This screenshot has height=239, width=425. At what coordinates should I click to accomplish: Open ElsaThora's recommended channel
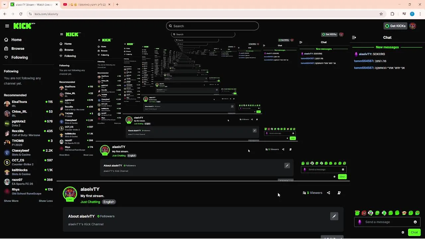[28, 104]
